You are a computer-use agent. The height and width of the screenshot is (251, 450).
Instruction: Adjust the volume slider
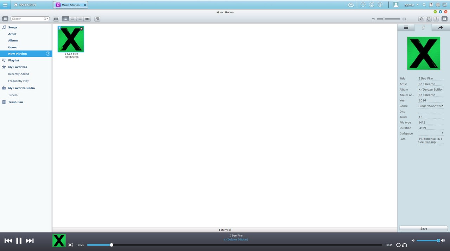(x=429, y=240)
